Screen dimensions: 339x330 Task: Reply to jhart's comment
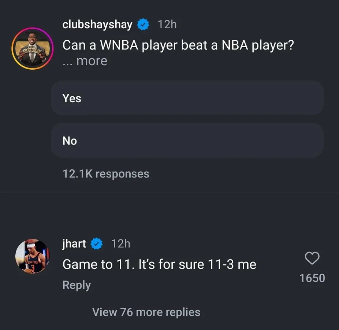click(x=77, y=285)
